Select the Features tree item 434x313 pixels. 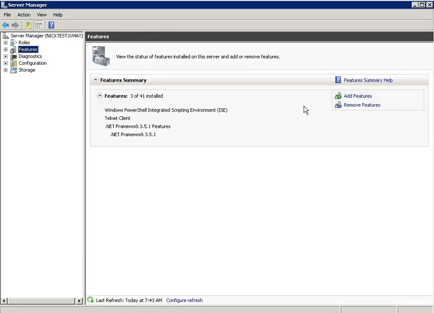point(28,49)
